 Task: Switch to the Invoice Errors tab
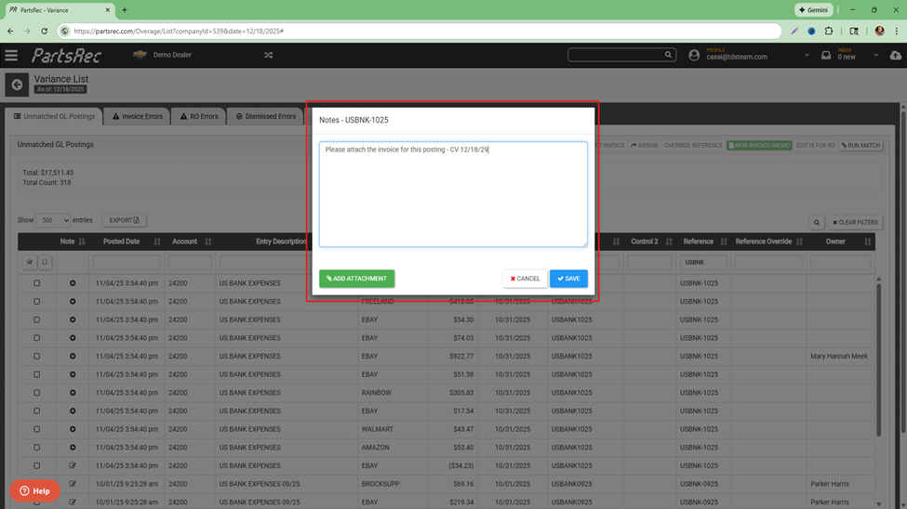[137, 116]
